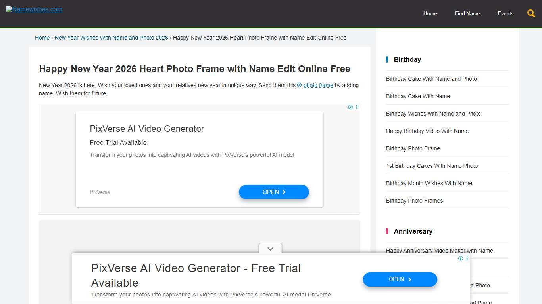Follow the Home breadcrumb link
The width and height of the screenshot is (542, 304).
click(42, 38)
